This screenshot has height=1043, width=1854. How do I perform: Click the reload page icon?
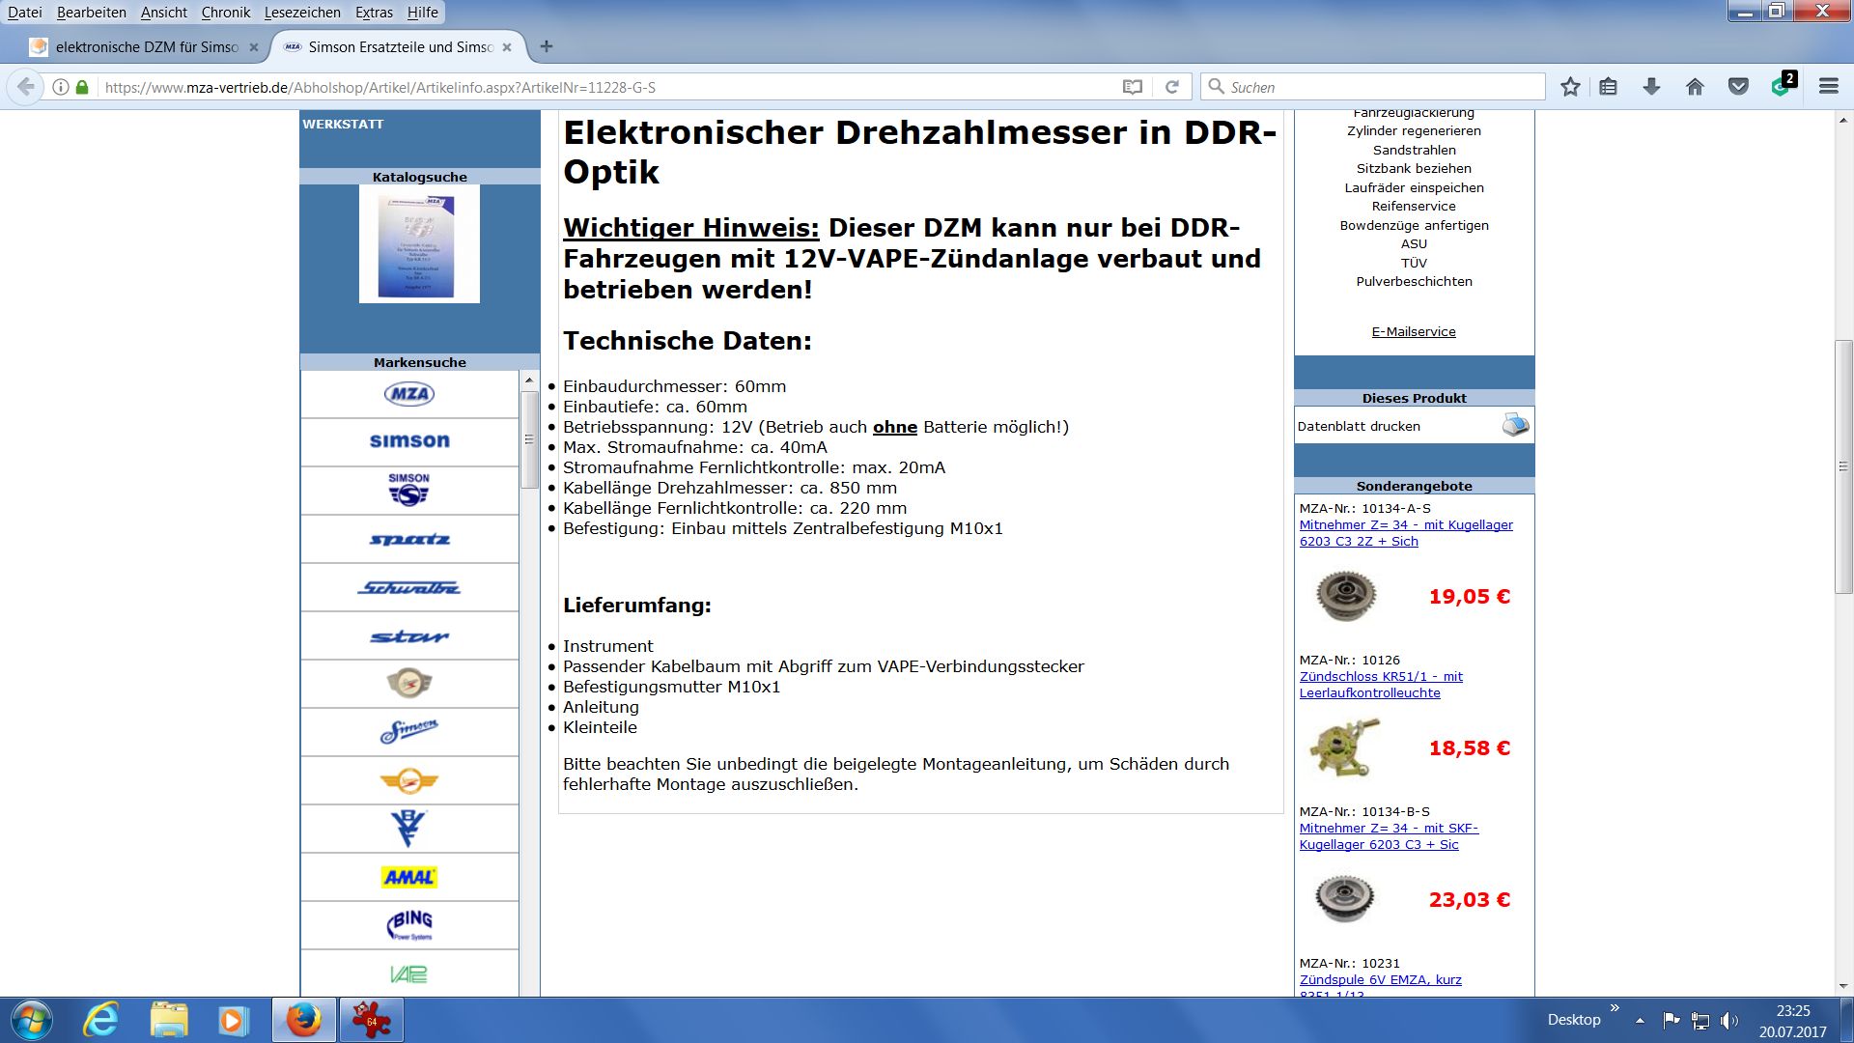coord(1171,87)
